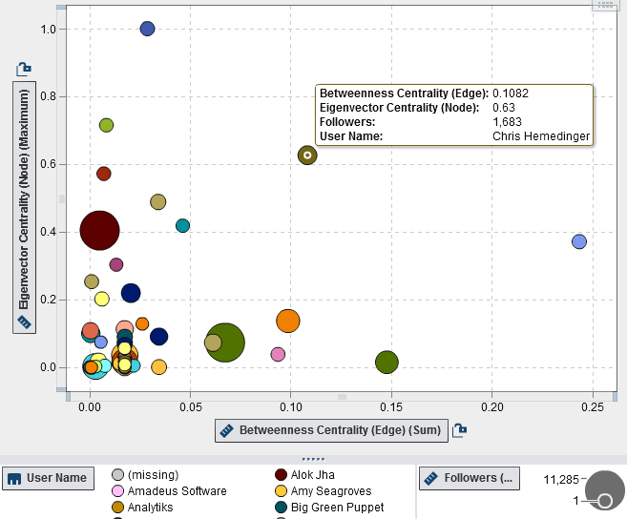Click the large dark red bubble
Screen dimensions: 627x519
point(99,230)
